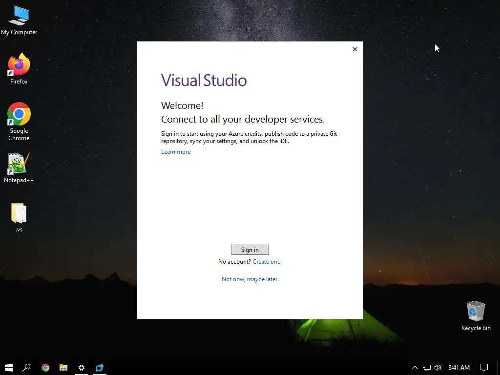Open Notepad++ desktop shortcut
Viewport: 500px width, 375px height.
point(19,168)
